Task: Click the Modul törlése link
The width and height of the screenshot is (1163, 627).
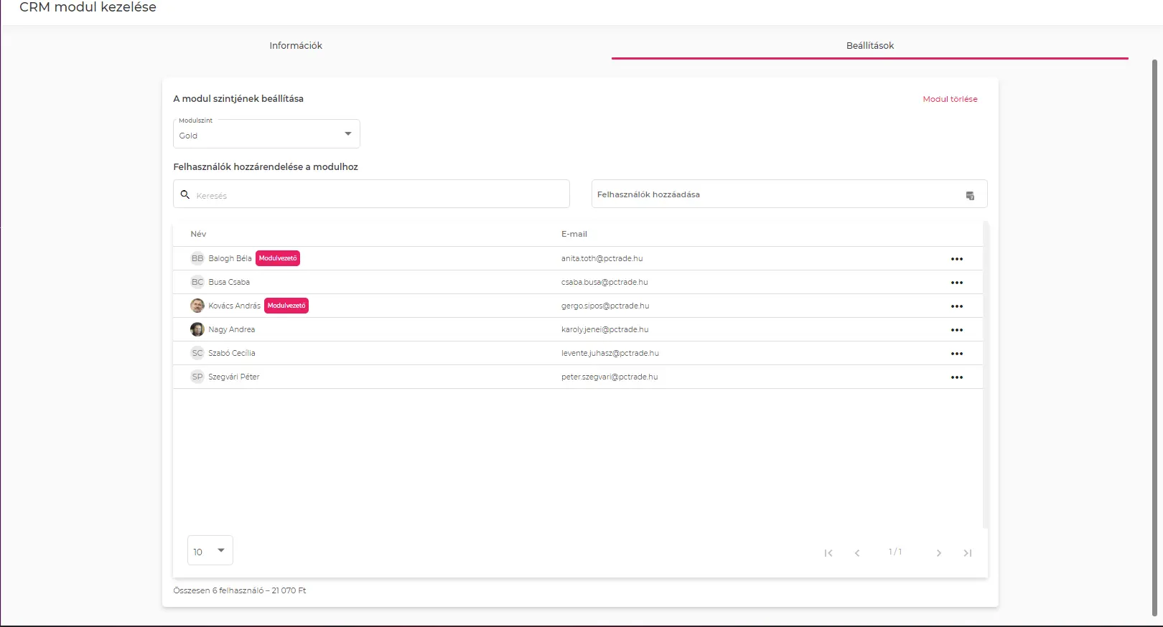Action: tap(950, 99)
